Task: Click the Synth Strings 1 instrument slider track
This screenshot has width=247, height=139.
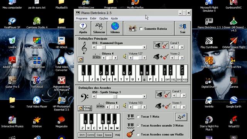Action: (x=119, y=96)
